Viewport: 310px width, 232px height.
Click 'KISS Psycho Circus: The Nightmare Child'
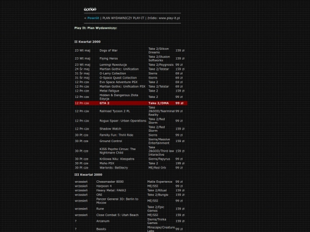[118, 151]
